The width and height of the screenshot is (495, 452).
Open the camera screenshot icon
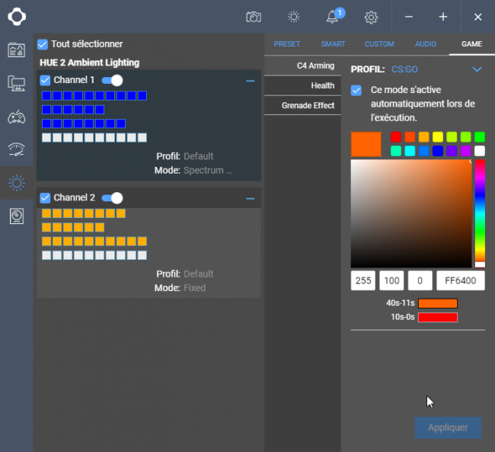pos(254,17)
